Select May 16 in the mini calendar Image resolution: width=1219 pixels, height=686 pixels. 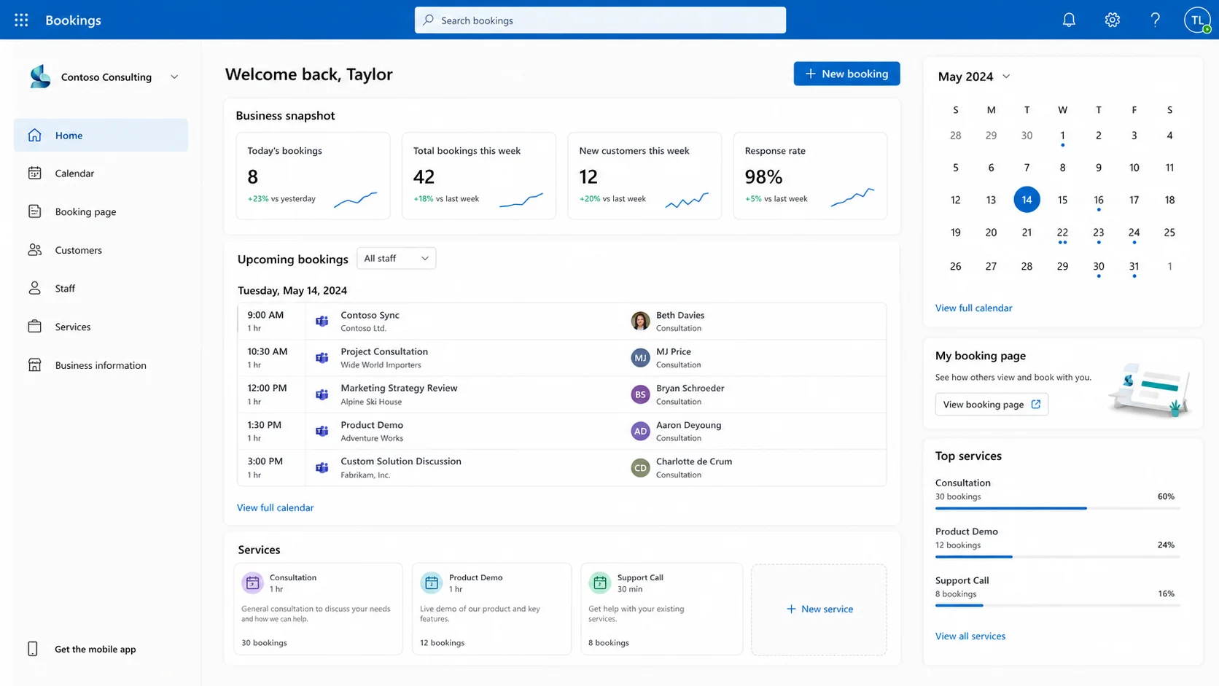[1098, 199]
